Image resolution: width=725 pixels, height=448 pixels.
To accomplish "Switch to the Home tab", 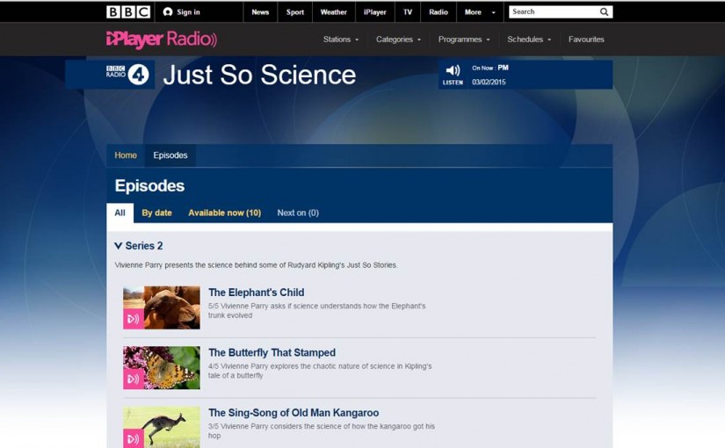I will [x=126, y=155].
